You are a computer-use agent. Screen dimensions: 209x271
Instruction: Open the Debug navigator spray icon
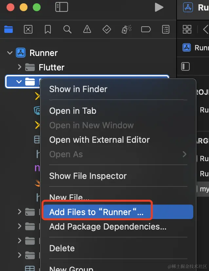(126, 30)
